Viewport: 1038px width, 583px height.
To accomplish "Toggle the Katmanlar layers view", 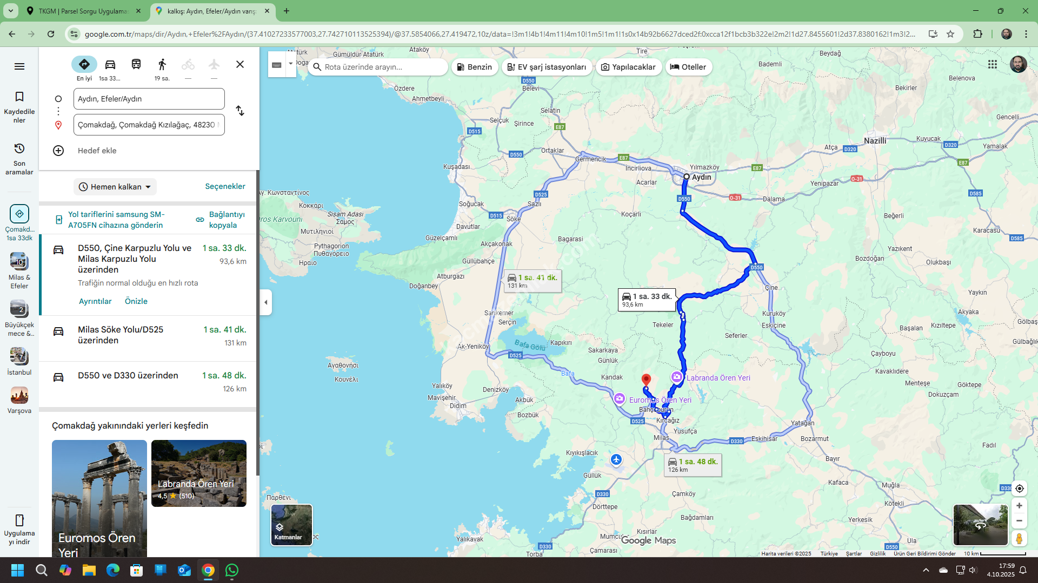I will pos(291,525).
